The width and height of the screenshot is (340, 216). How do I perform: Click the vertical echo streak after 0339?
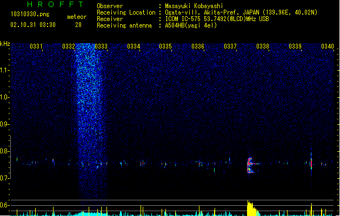coord(311,162)
